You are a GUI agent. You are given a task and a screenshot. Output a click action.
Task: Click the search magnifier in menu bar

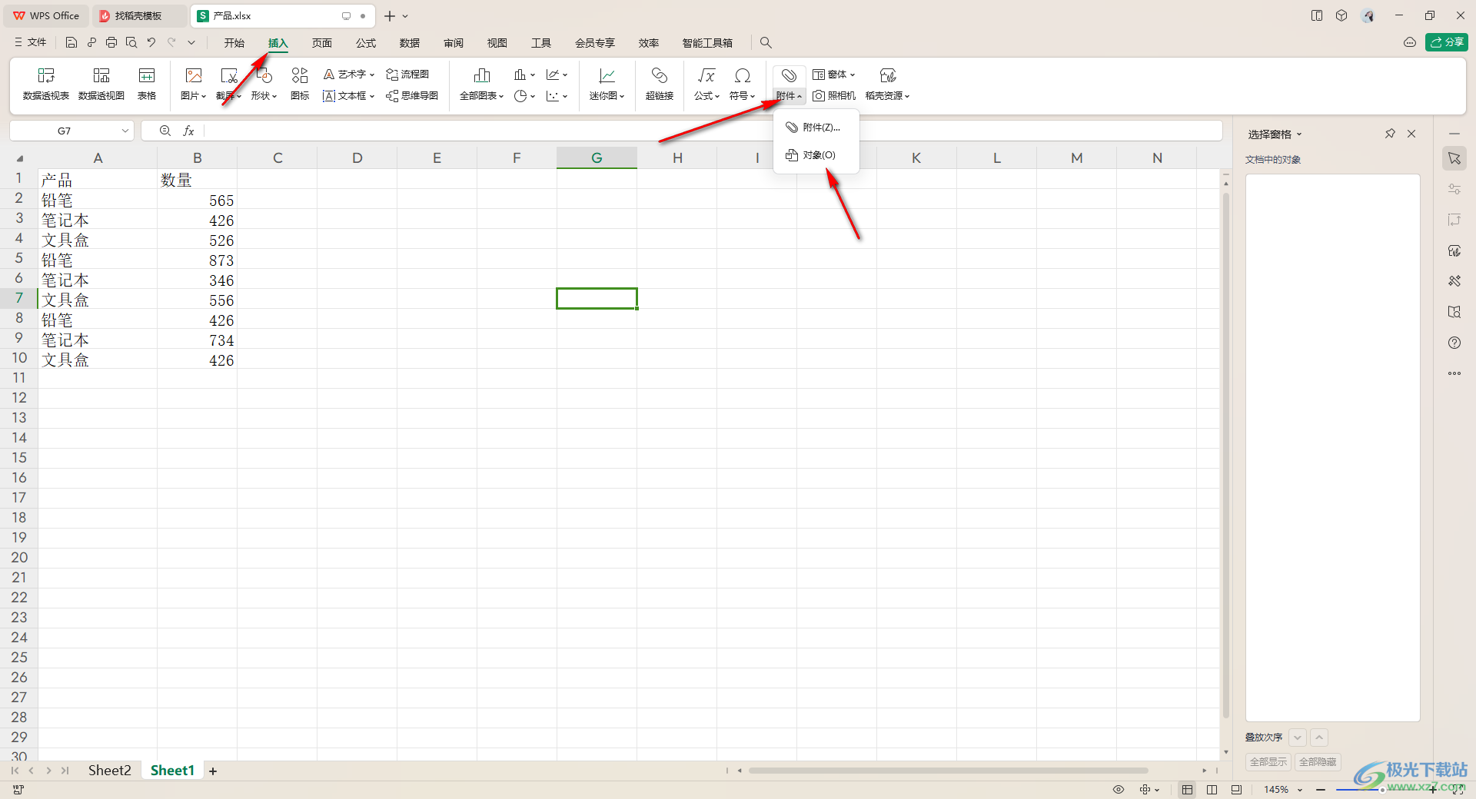coord(766,42)
